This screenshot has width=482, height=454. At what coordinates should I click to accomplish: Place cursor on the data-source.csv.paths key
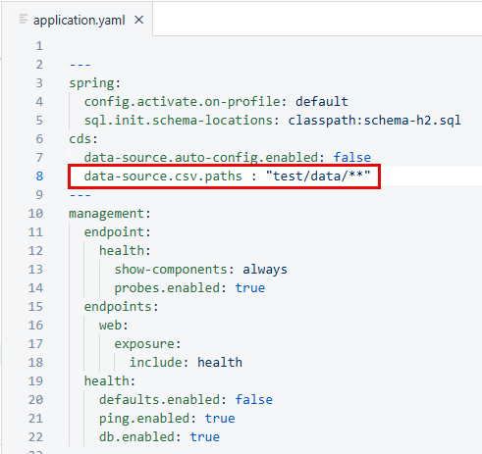pyautogui.click(x=163, y=177)
